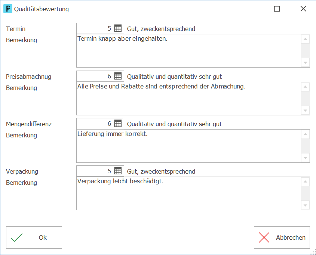Click the 'Verpackung leicht beschädigt.' text

tap(120, 181)
